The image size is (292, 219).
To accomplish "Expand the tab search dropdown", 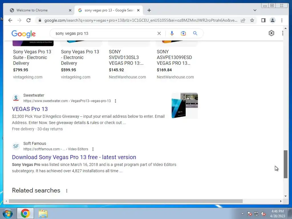I will [255, 10].
